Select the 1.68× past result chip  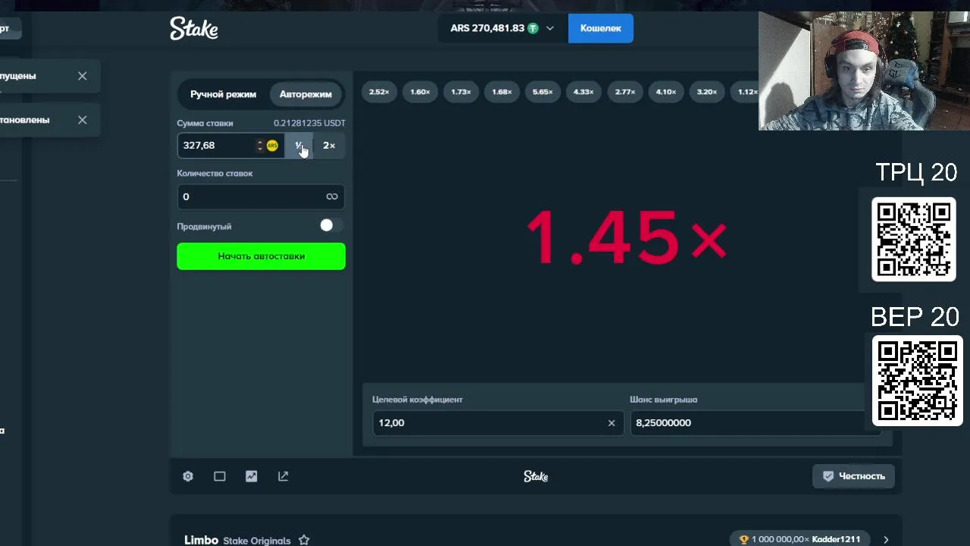(x=502, y=92)
